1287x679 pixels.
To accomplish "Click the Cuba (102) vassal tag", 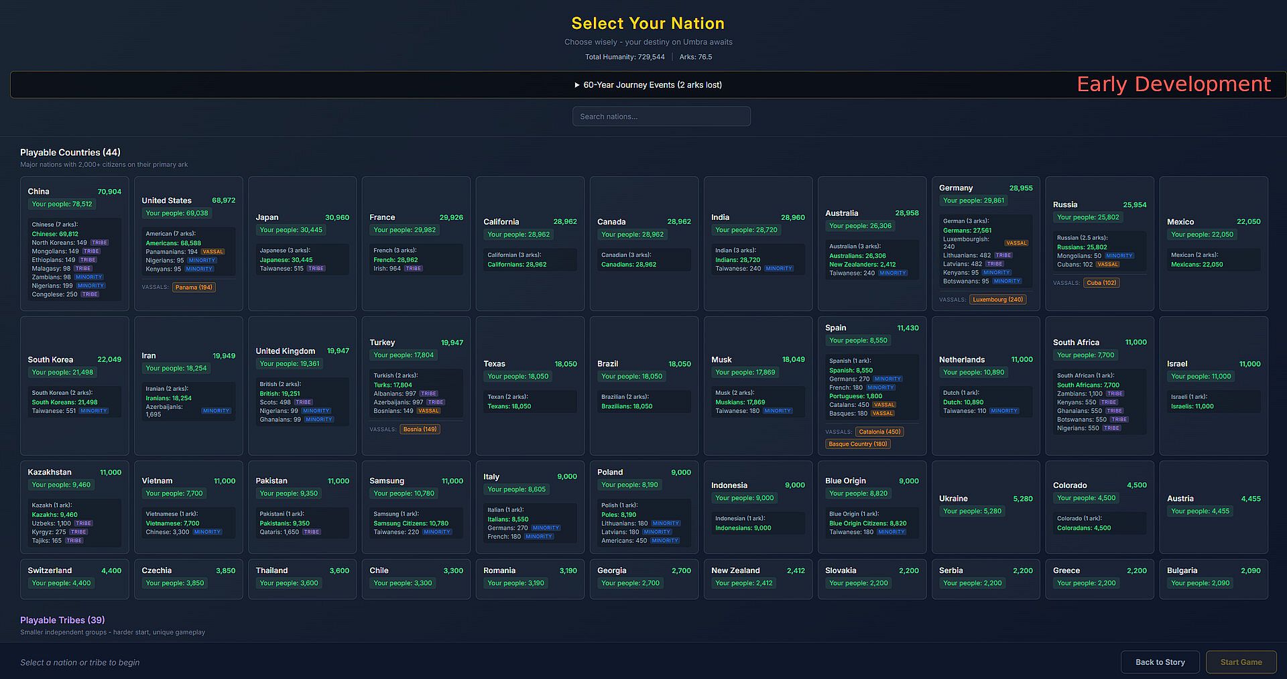I will pyautogui.click(x=1101, y=283).
